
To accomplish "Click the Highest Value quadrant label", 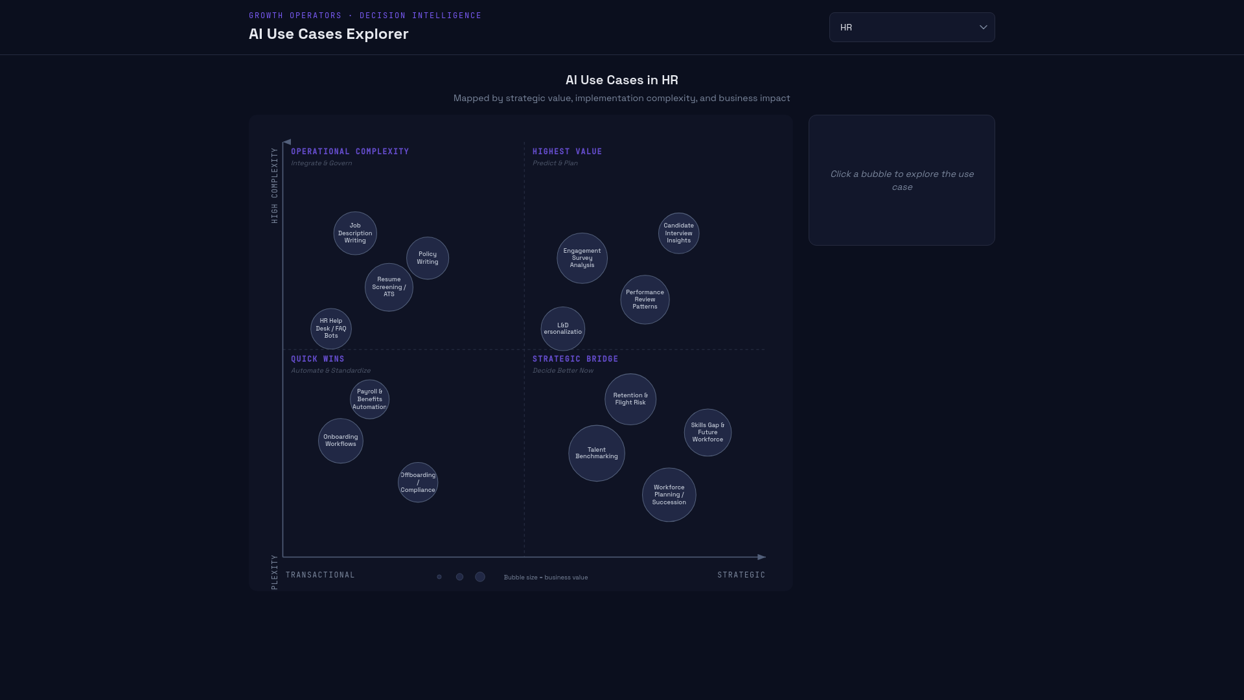I will [x=568, y=152].
